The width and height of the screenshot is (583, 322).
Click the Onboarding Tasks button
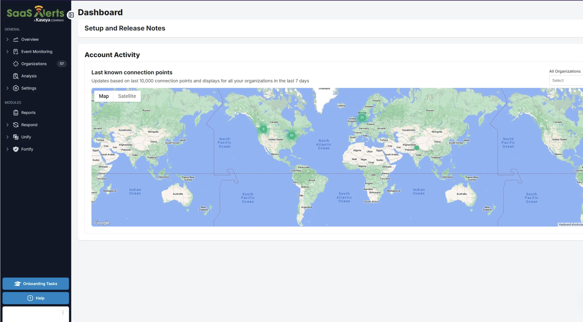36,284
